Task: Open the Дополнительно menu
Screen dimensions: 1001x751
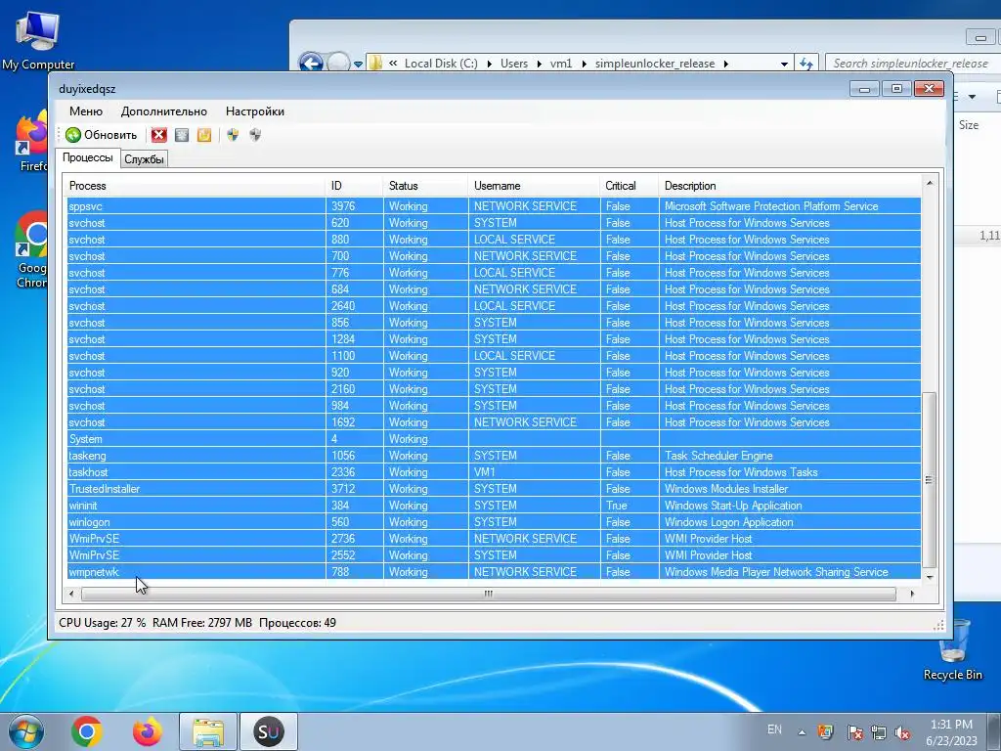Action: 164,111
